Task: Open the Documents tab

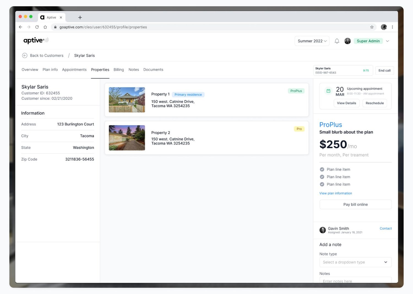Action: 153,70
